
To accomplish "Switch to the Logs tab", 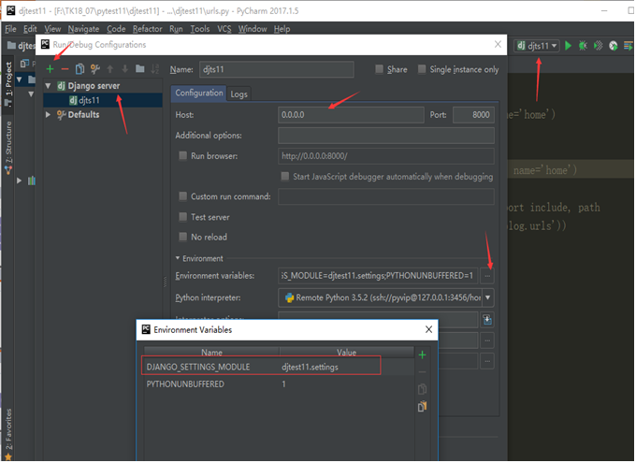I will click(238, 94).
